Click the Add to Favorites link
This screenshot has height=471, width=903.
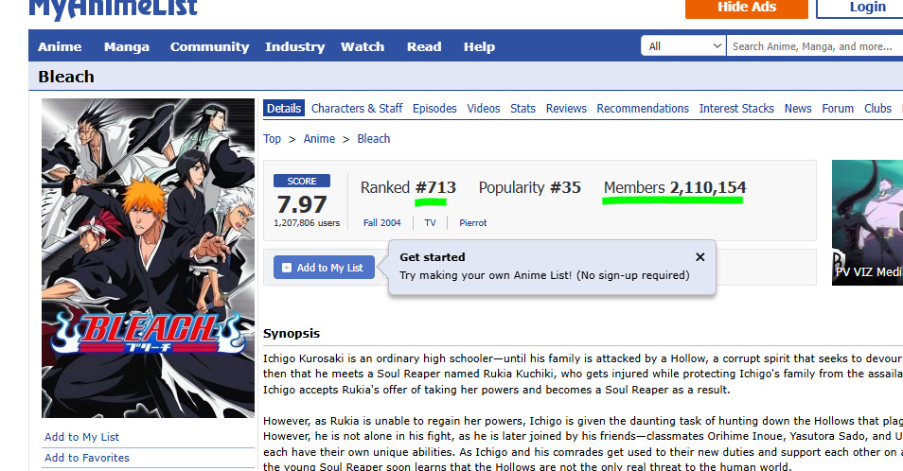pyautogui.click(x=87, y=458)
